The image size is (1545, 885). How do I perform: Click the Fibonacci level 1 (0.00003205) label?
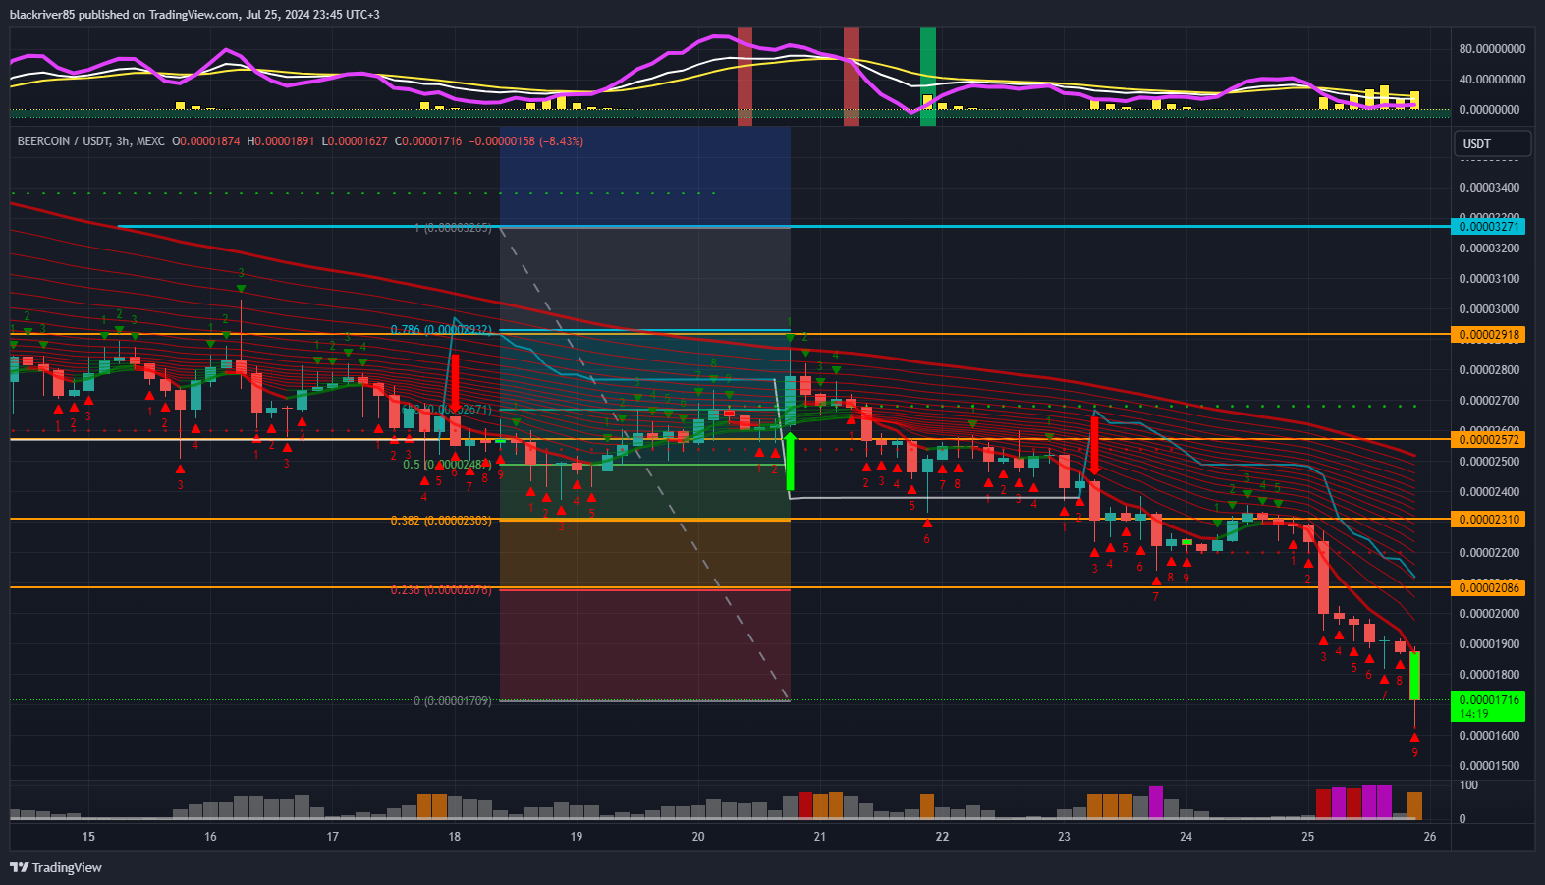(x=453, y=228)
